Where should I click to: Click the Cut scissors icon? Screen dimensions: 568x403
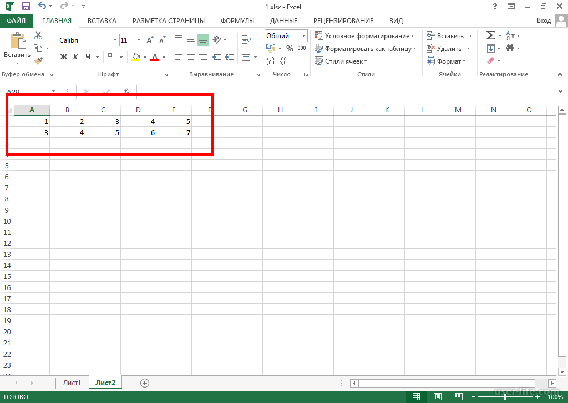pos(38,35)
